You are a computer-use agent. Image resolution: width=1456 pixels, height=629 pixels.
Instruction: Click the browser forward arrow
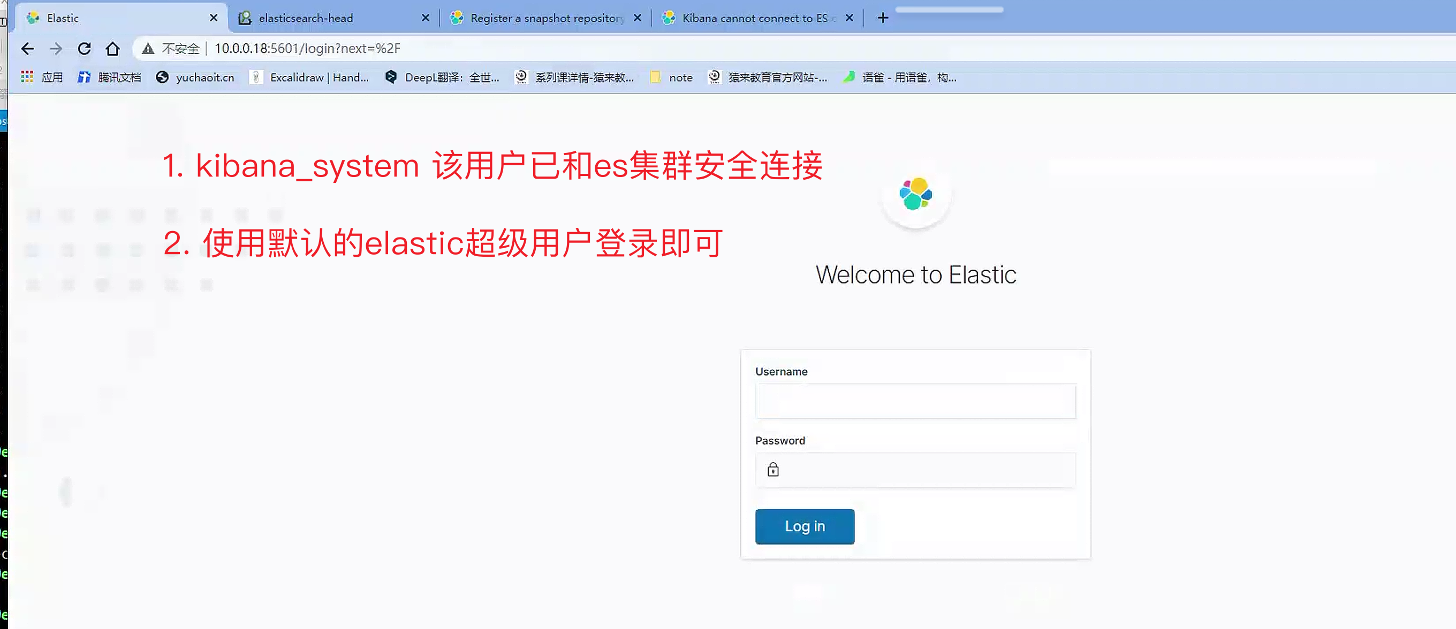click(55, 49)
